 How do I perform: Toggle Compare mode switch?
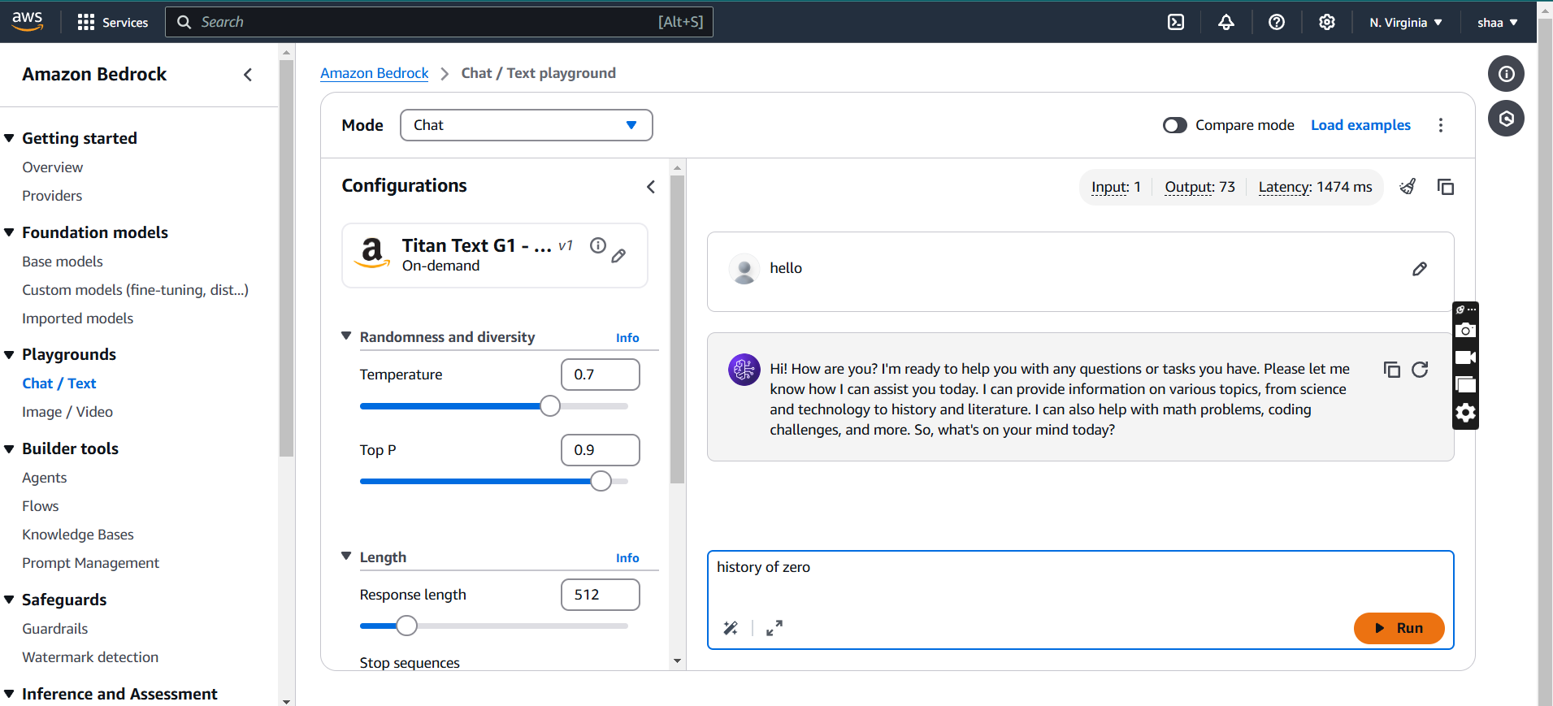(x=1175, y=125)
